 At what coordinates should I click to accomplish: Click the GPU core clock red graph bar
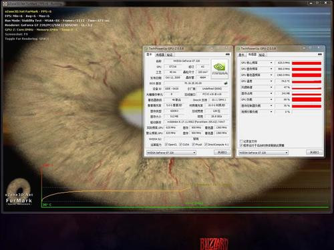(307, 63)
